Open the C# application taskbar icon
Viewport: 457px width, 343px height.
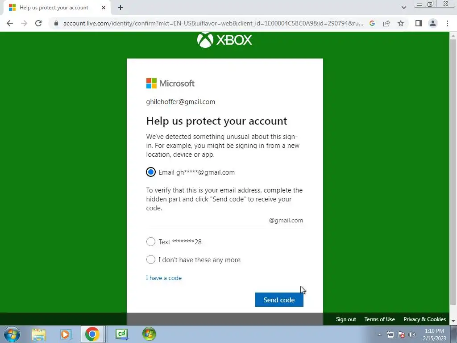click(122, 334)
